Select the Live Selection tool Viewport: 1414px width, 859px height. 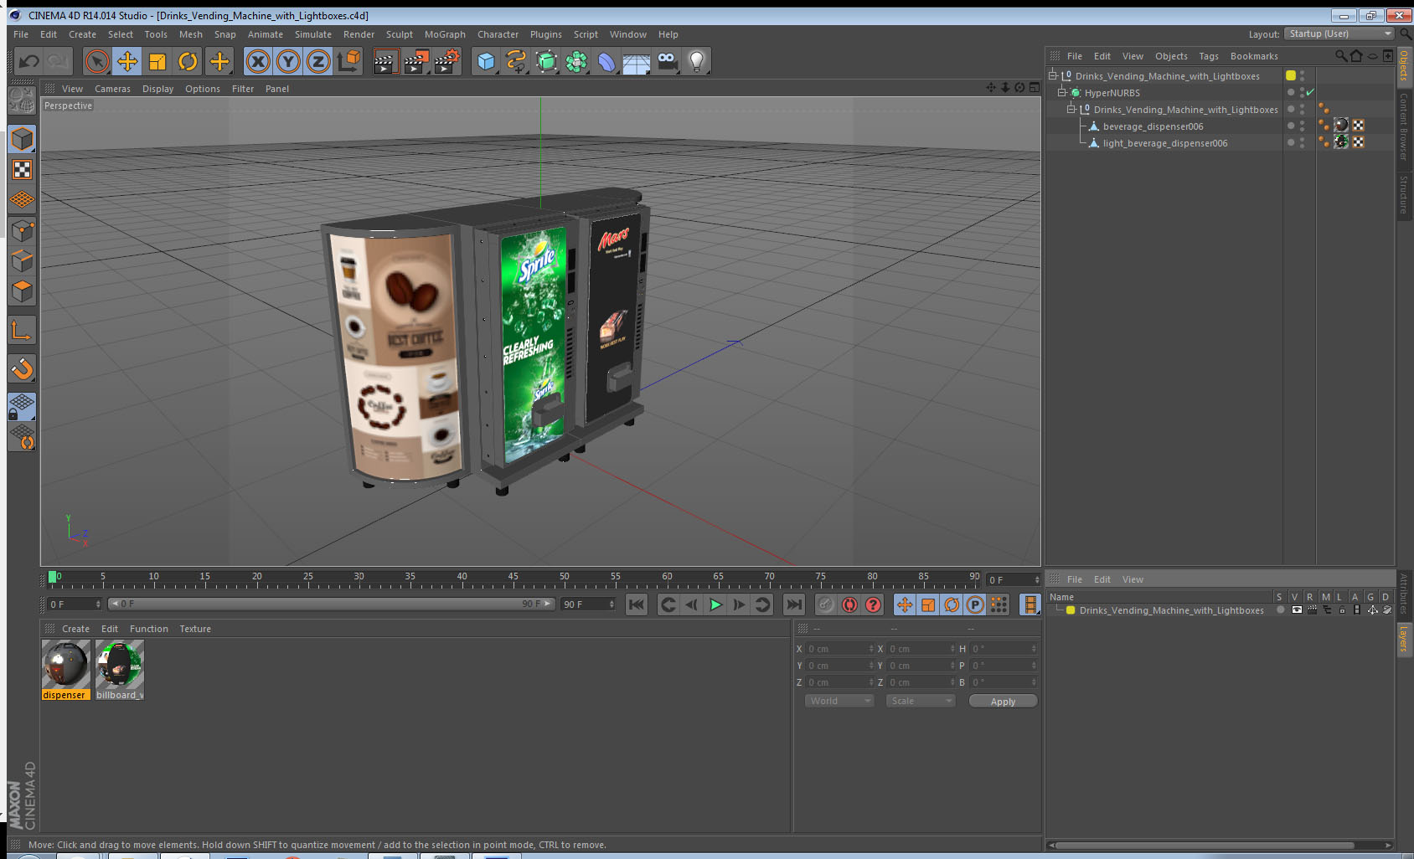tap(97, 61)
